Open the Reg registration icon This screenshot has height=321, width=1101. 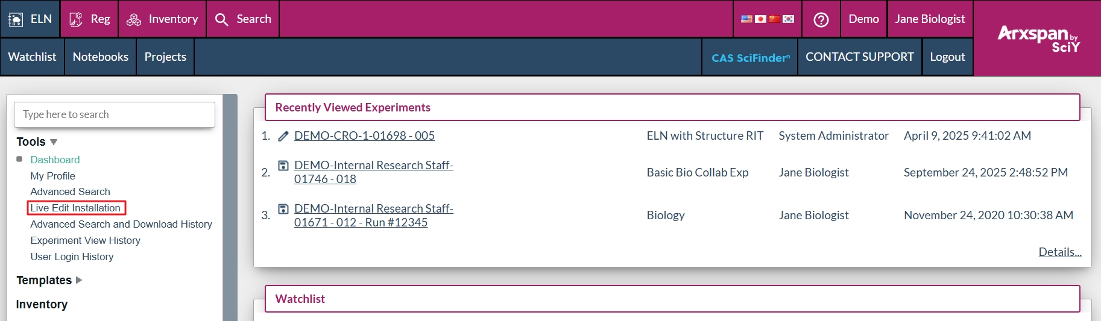76,19
